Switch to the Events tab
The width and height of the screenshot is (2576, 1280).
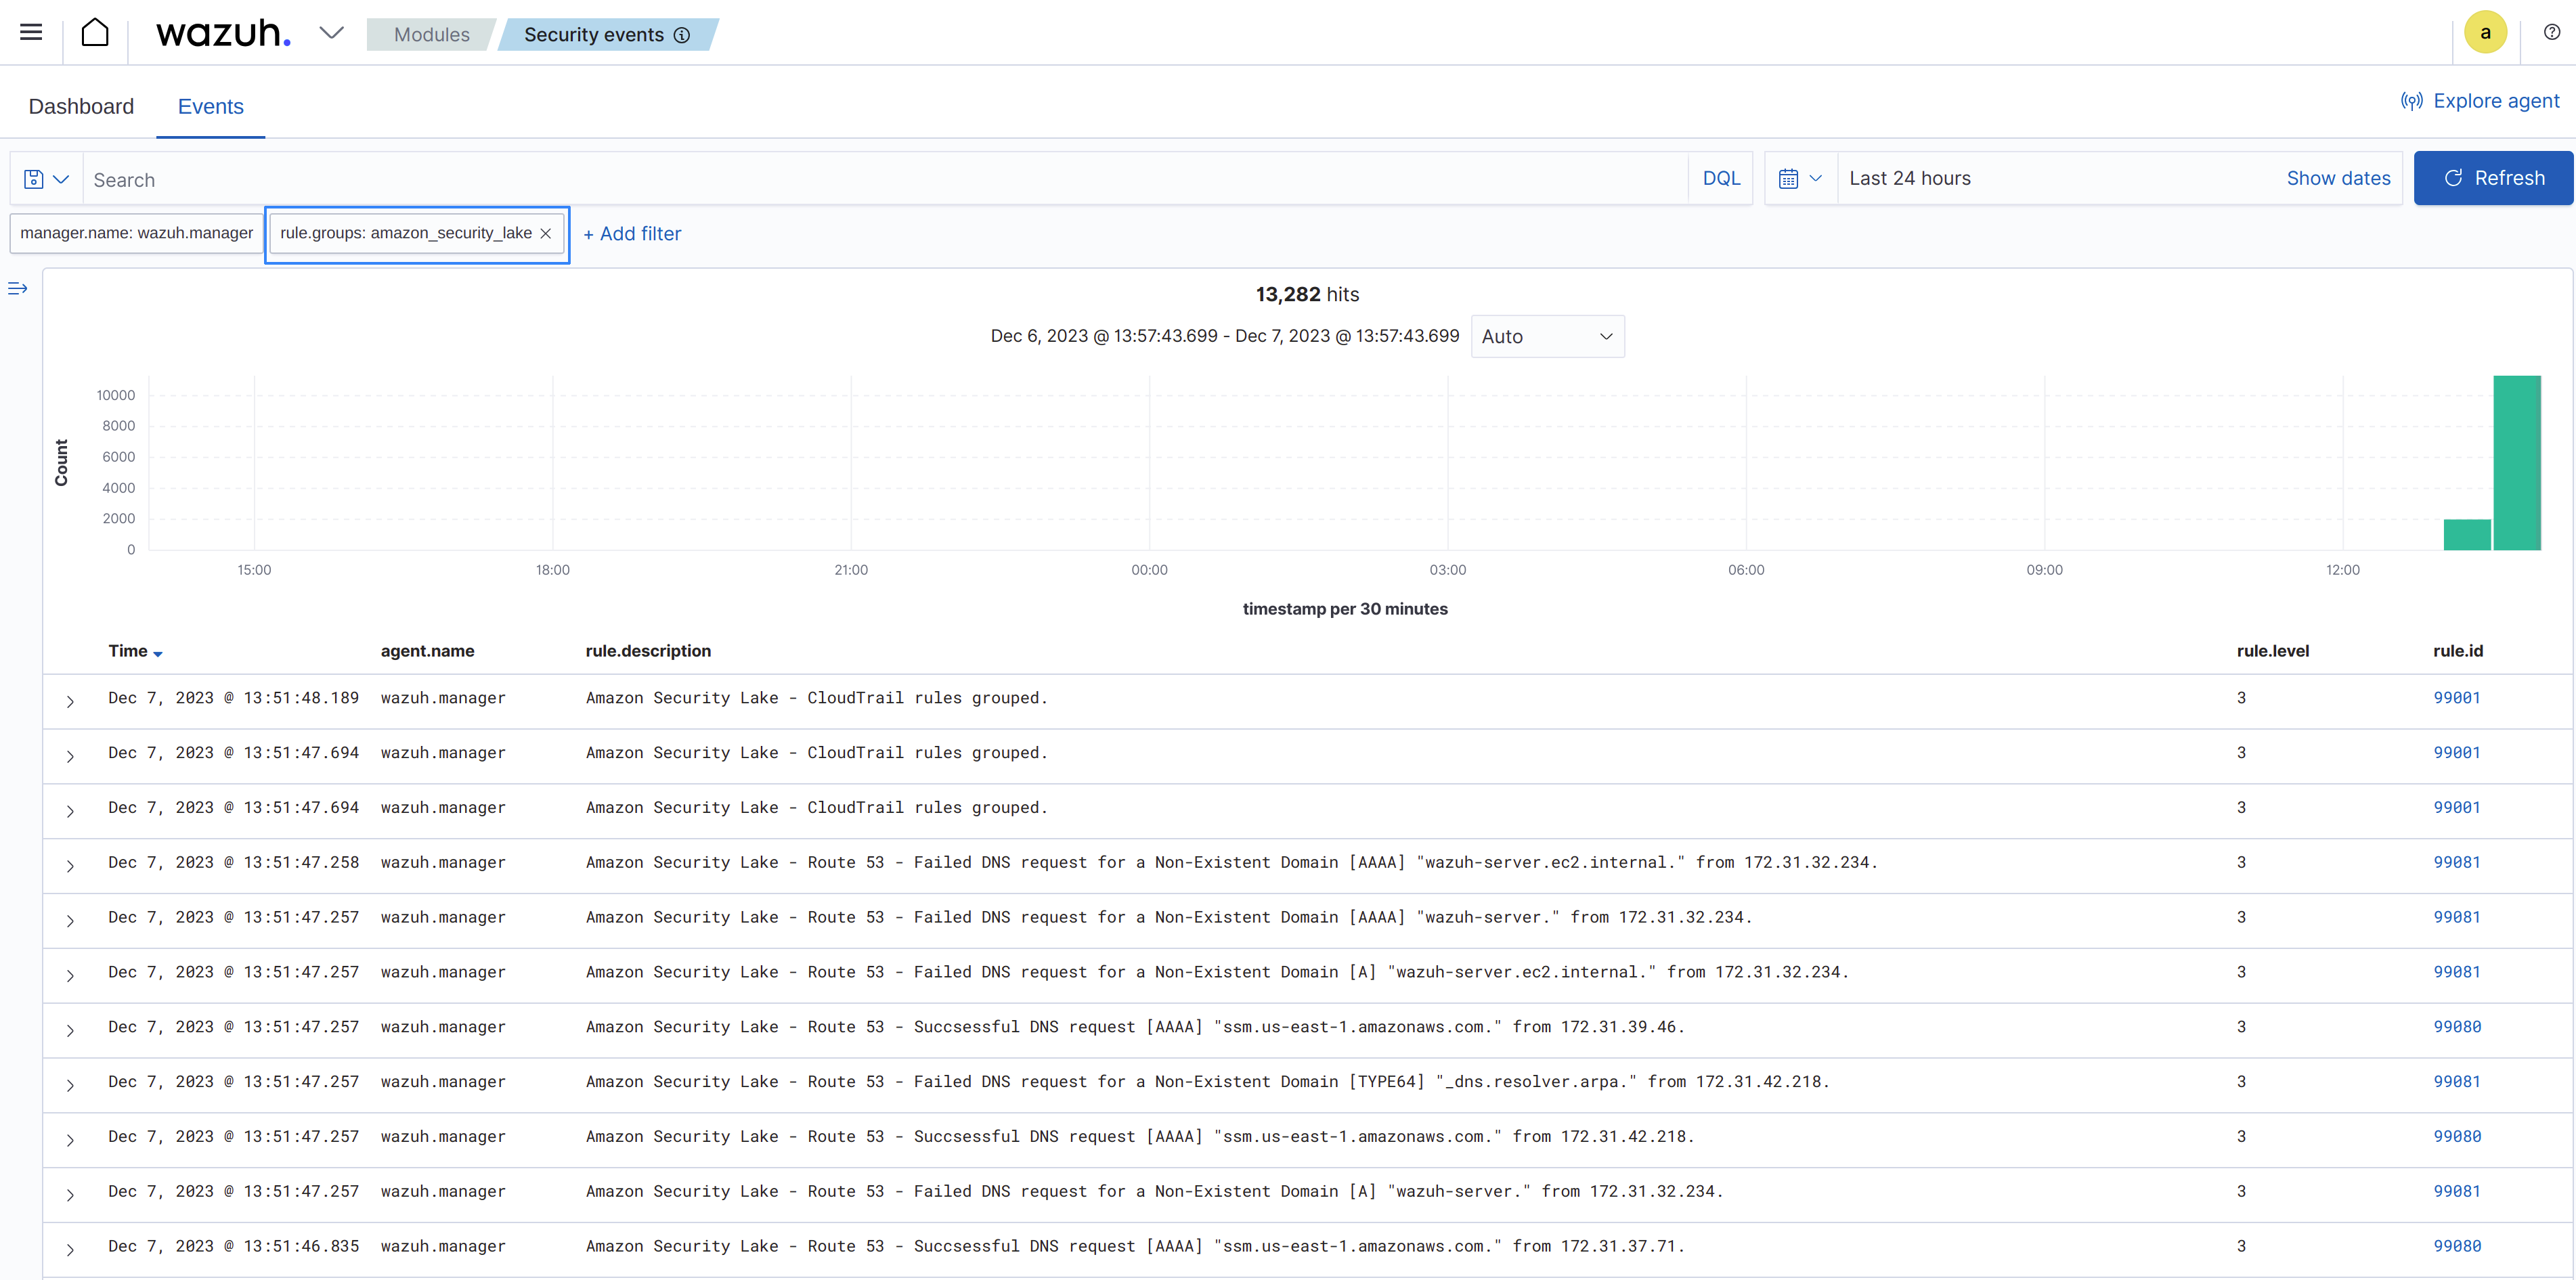(210, 106)
